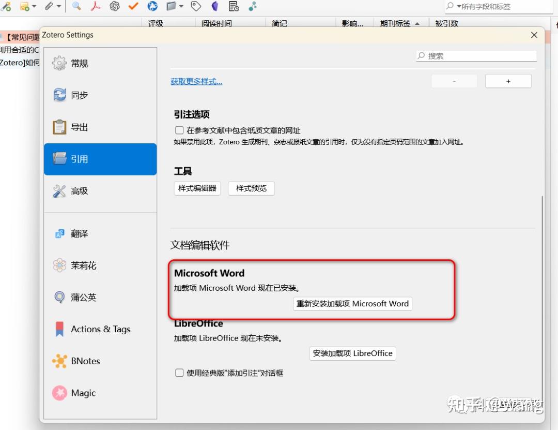Click the 获取更多样式 link
The image size is (558, 430).
tap(196, 81)
